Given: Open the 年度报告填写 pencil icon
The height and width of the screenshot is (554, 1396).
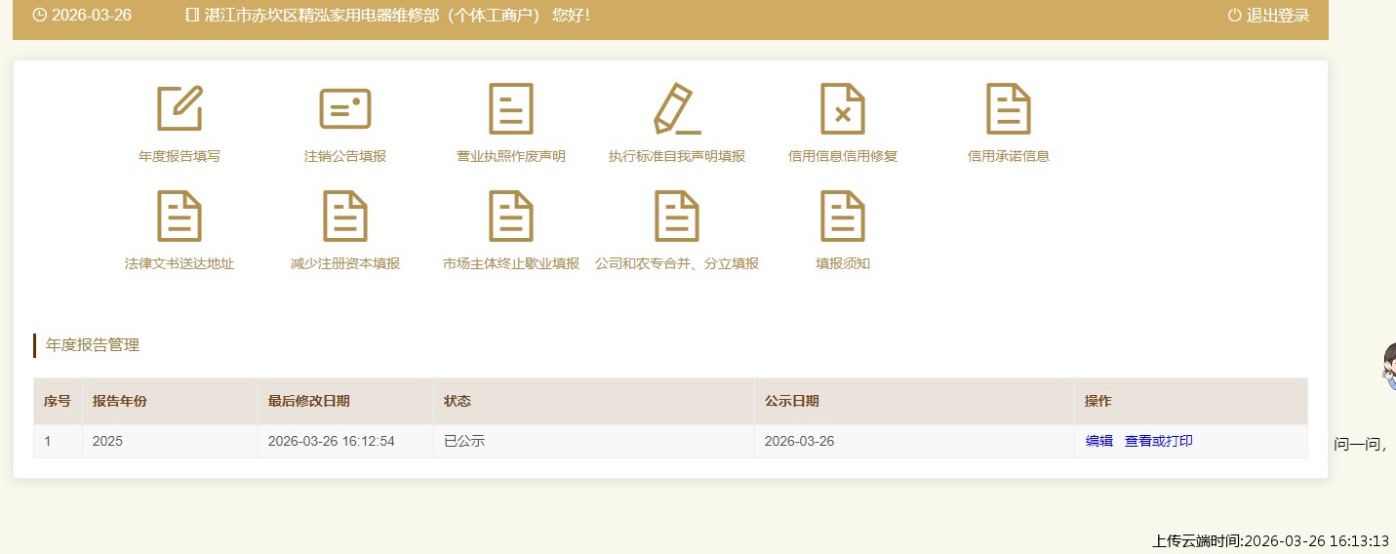Looking at the screenshot, I should [179, 108].
